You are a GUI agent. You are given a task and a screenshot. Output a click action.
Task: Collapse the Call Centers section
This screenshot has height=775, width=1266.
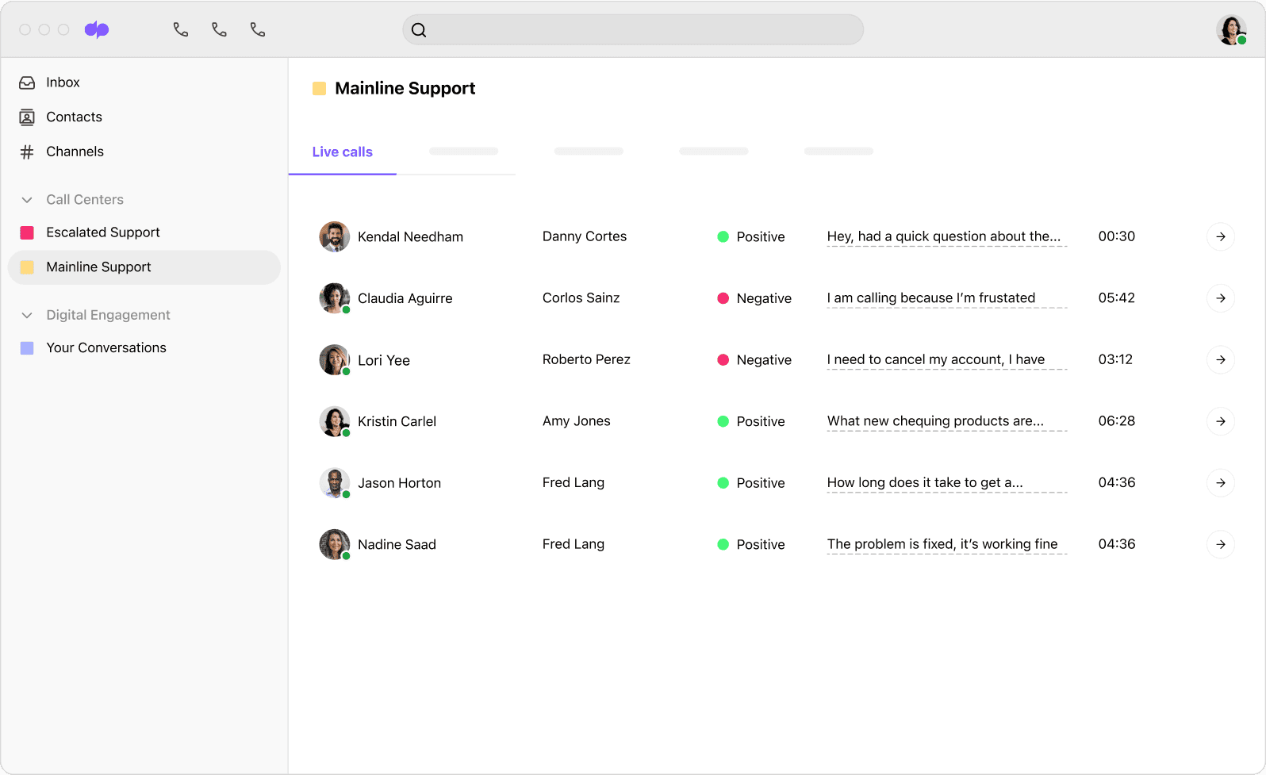[x=27, y=200]
